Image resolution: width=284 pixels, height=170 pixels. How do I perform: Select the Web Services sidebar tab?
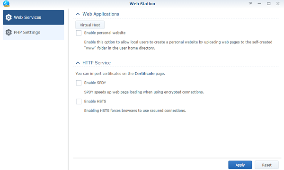(x=33, y=17)
